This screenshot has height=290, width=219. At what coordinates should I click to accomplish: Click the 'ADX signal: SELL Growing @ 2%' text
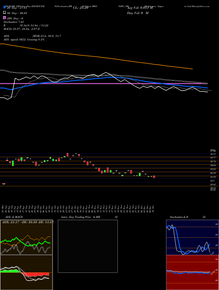tap(24, 40)
